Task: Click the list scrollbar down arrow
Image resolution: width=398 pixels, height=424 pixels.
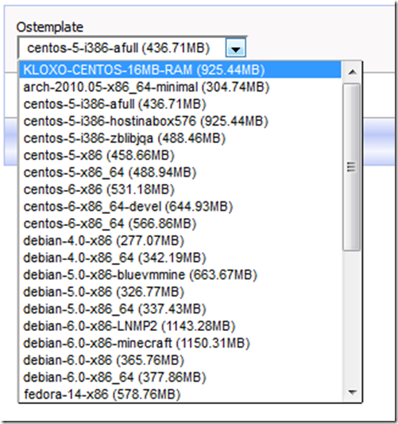Action: tap(352, 392)
